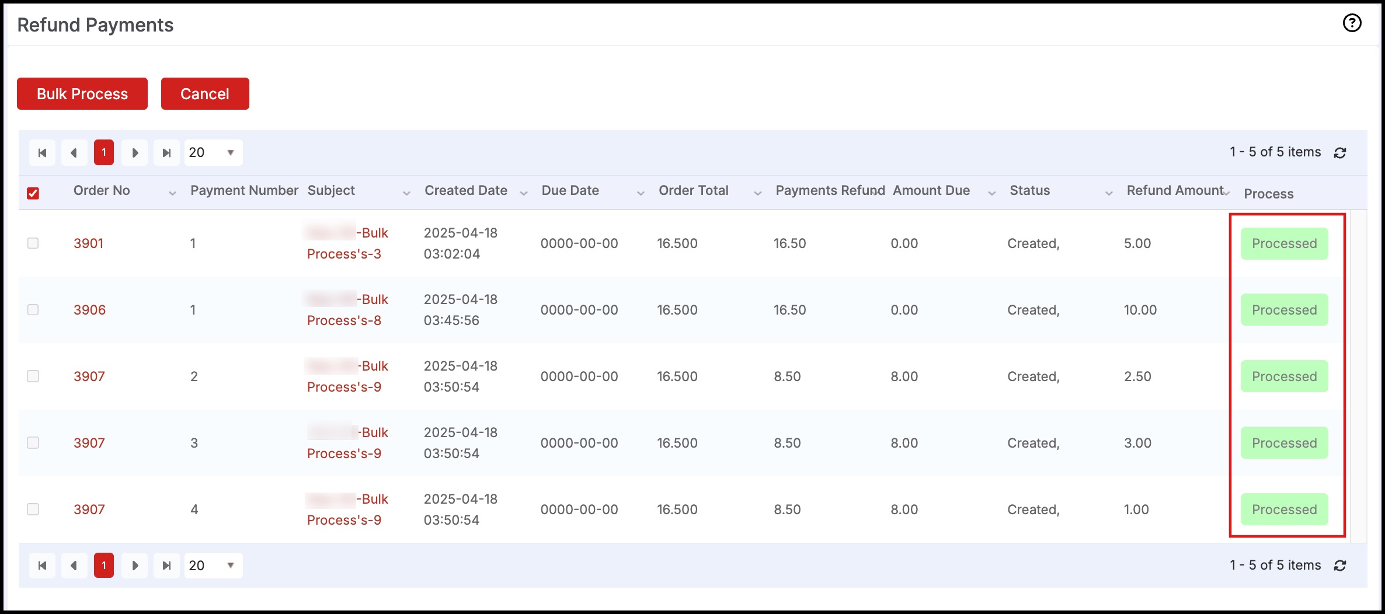The width and height of the screenshot is (1385, 614).
Task: Click the created date "2025-04-18 03:02:04" cell
Action: 461,243
